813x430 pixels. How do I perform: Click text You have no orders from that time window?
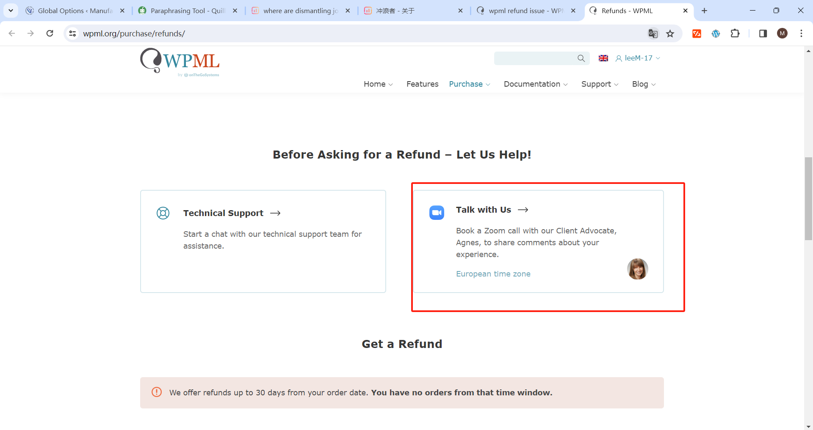tap(462, 392)
